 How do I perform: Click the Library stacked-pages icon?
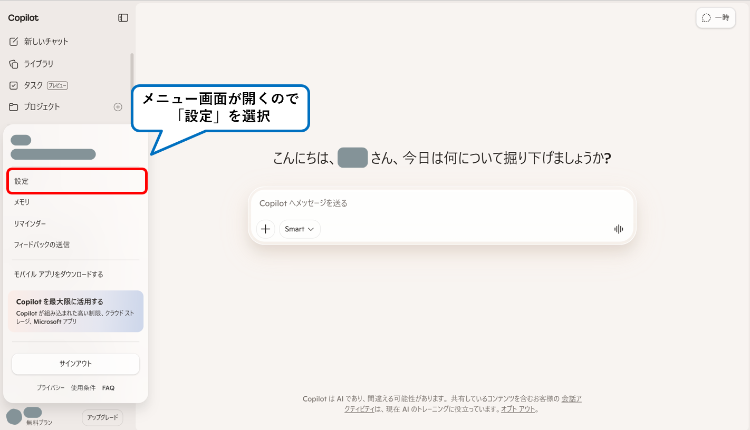pos(14,64)
